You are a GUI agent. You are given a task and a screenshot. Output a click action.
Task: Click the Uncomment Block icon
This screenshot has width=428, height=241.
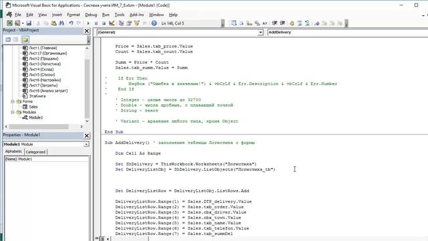pos(307,23)
